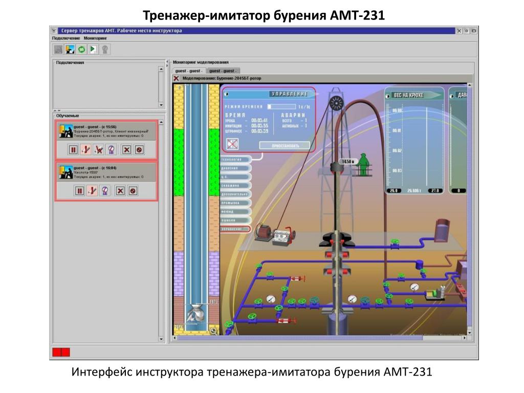Click the X icon in the Кислота-1500 card
Viewport: 524px width, 393px height.
tap(120, 191)
